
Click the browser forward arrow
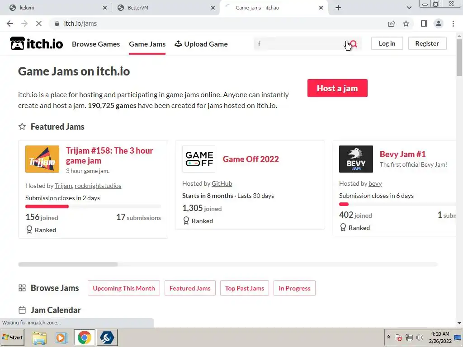click(x=24, y=23)
